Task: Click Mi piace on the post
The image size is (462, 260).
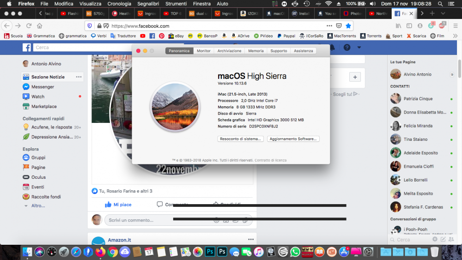Action: [x=118, y=204]
